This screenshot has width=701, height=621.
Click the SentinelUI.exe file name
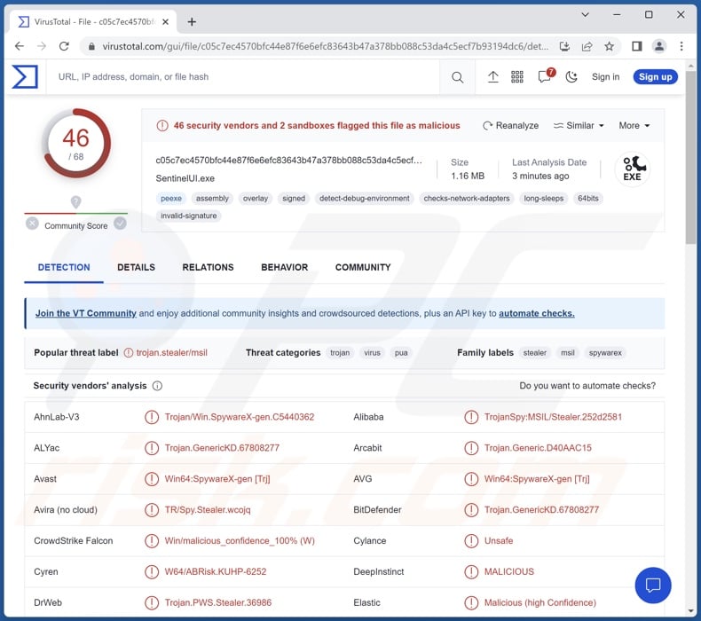coord(185,178)
